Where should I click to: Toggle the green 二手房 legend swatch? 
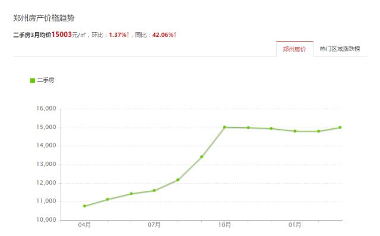[33, 80]
